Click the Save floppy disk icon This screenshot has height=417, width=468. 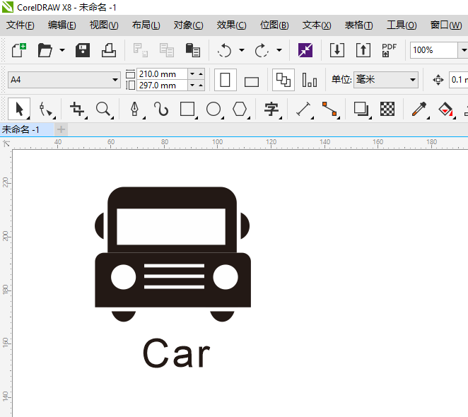click(x=83, y=50)
